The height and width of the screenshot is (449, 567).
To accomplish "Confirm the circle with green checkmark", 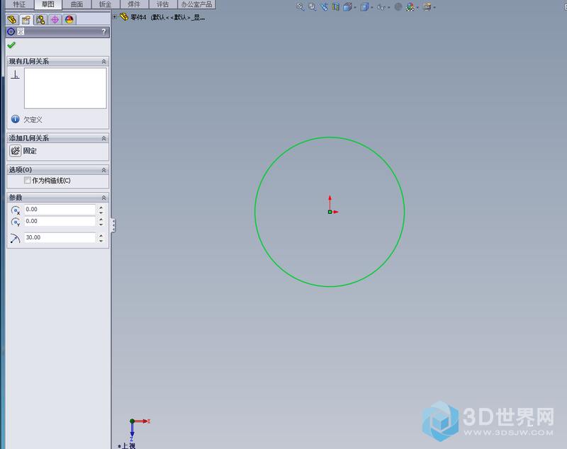I will tap(11, 45).
